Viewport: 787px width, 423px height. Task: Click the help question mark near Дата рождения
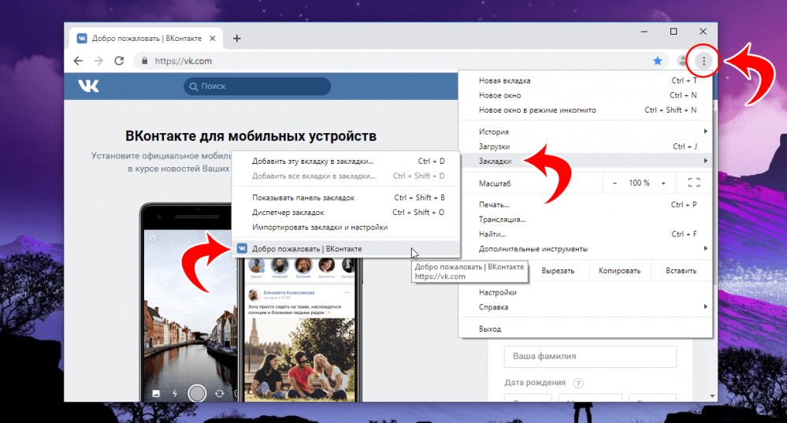[578, 383]
